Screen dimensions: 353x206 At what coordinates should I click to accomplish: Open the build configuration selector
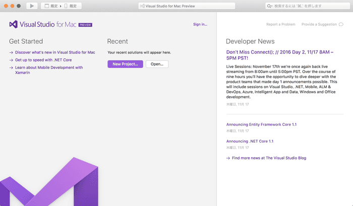coord(52,6)
